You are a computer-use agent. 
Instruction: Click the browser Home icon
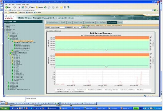tap(26, 7)
